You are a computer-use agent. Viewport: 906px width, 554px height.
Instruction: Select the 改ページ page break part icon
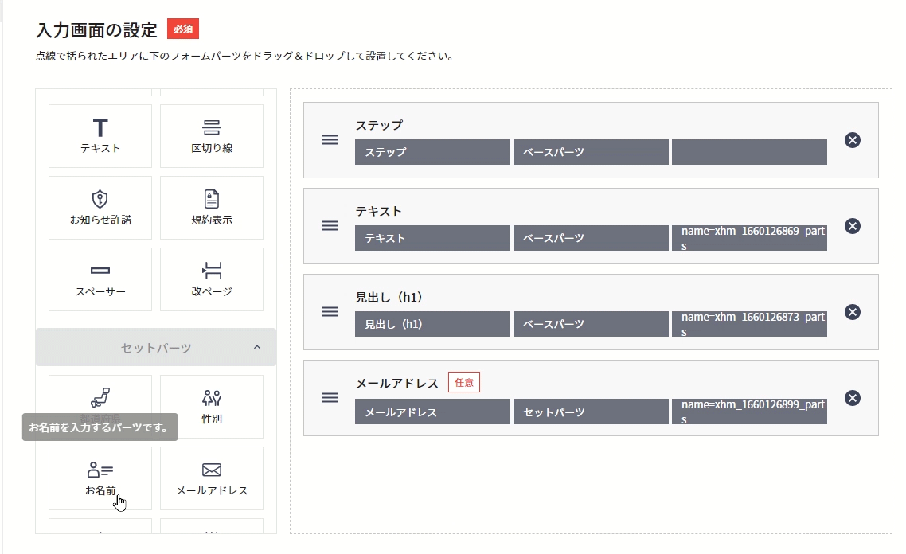211,279
